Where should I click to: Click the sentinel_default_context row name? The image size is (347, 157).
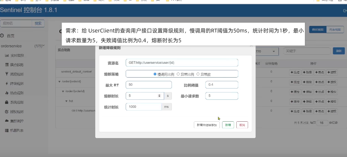pyautogui.click(x=76, y=72)
